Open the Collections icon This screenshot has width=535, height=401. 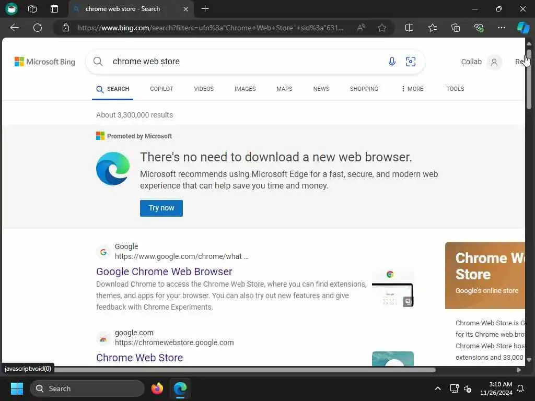[456, 28]
